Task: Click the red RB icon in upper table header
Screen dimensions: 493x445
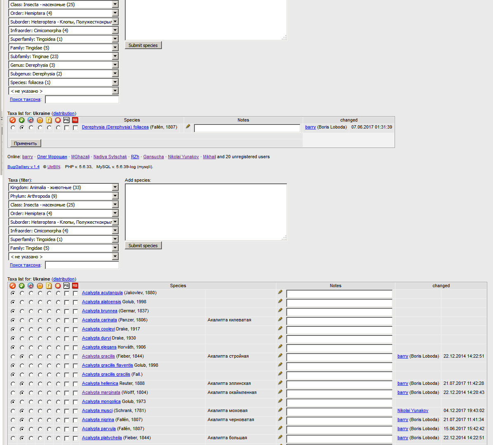Action: tap(75, 120)
